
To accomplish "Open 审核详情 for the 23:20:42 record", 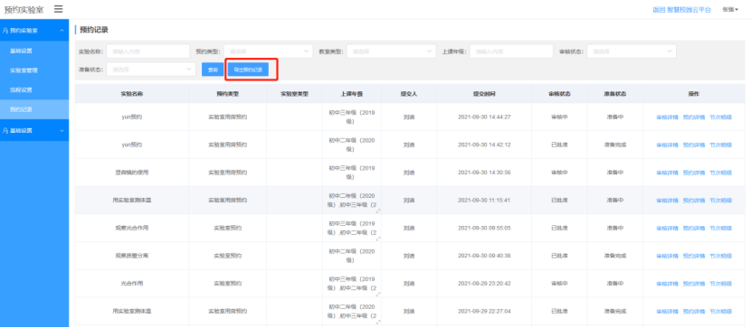I will click(667, 283).
